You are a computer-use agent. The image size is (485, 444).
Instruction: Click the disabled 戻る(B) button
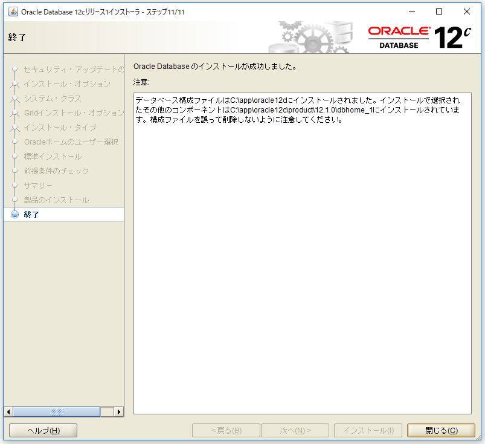(226, 430)
